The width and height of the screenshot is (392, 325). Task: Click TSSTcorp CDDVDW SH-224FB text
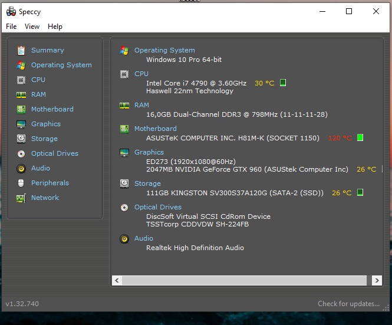pos(197,224)
